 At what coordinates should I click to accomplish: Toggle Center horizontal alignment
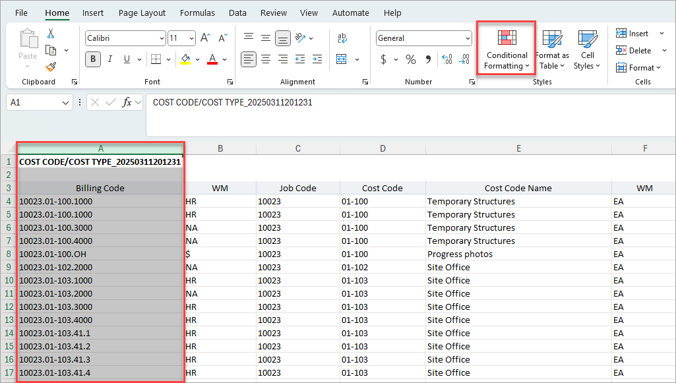(x=266, y=59)
